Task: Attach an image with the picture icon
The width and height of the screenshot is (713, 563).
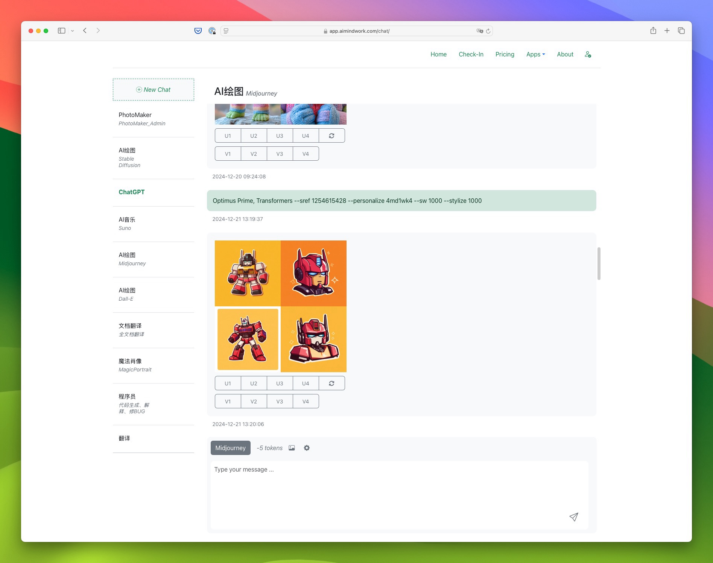Action: pyautogui.click(x=292, y=448)
